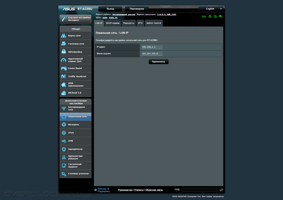Click the Internet (Интернет) globe icon
Image resolution: width=283 pixels, height=200 pixels.
(x=64, y=125)
